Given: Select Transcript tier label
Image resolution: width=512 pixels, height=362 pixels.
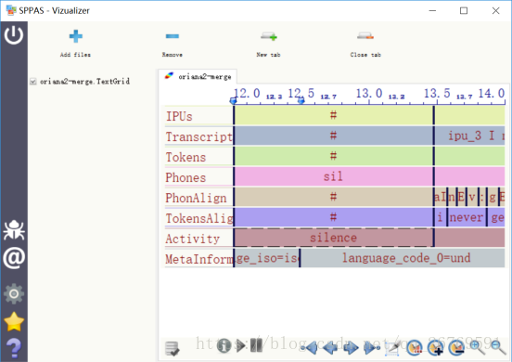Looking at the screenshot, I should coord(198,136).
